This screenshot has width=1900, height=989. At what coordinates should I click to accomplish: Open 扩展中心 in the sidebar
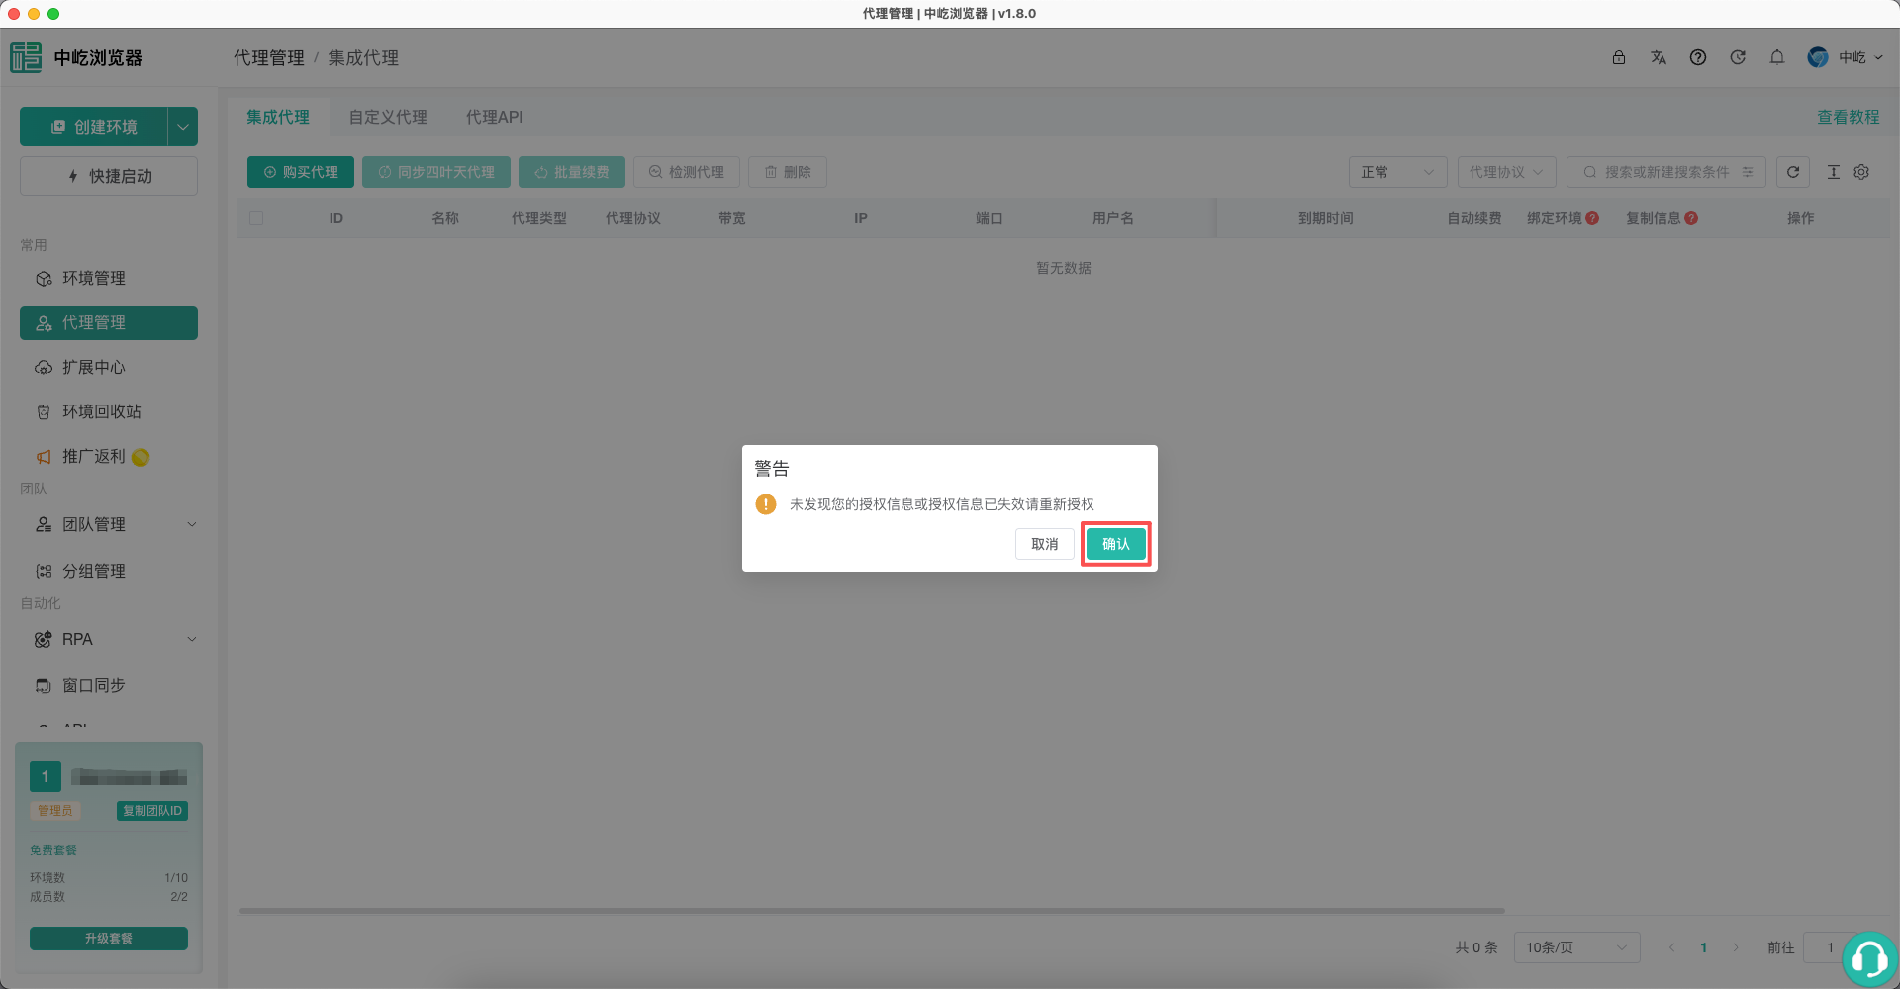(x=109, y=367)
